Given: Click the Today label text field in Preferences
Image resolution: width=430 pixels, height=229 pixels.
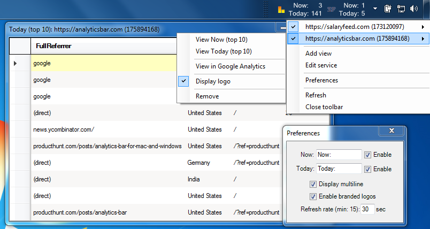Looking at the screenshot, I should click(339, 169).
